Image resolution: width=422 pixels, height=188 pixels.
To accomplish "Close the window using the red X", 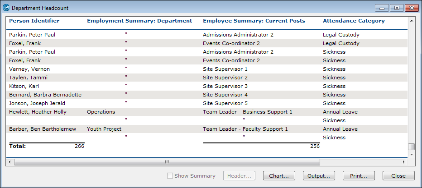I will [x=411, y=8].
